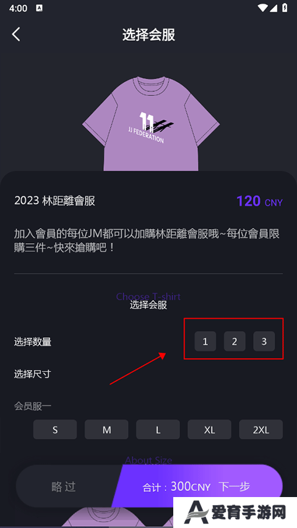The height and width of the screenshot is (528, 297).
Task: Tap the JJ Federation logo on the shirt
Action: click(x=151, y=128)
